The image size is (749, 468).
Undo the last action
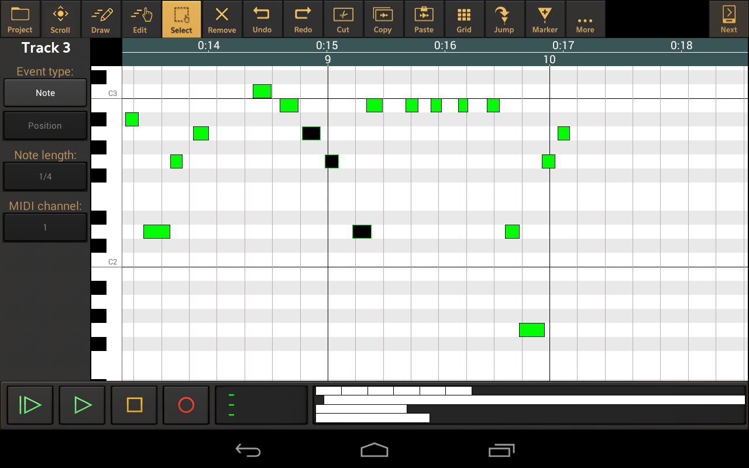pyautogui.click(x=262, y=19)
